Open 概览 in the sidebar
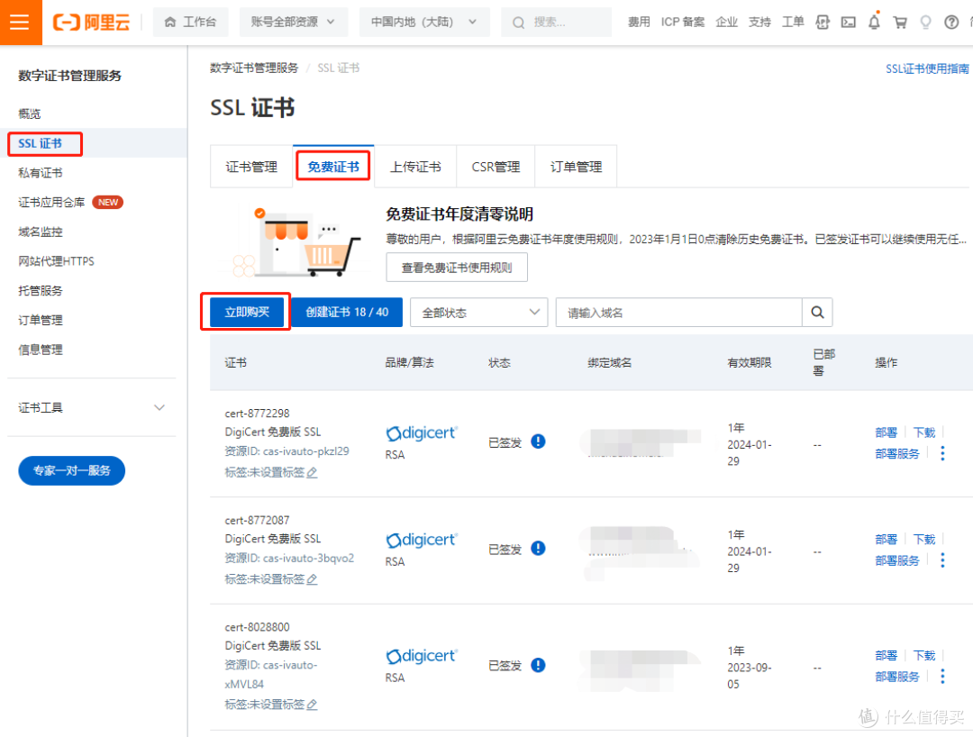This screenshot has width=973, height=737. (30, 114)
